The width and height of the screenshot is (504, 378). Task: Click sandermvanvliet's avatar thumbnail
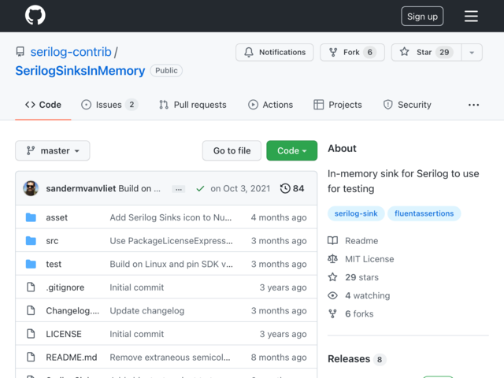click(x=31, y=188)
